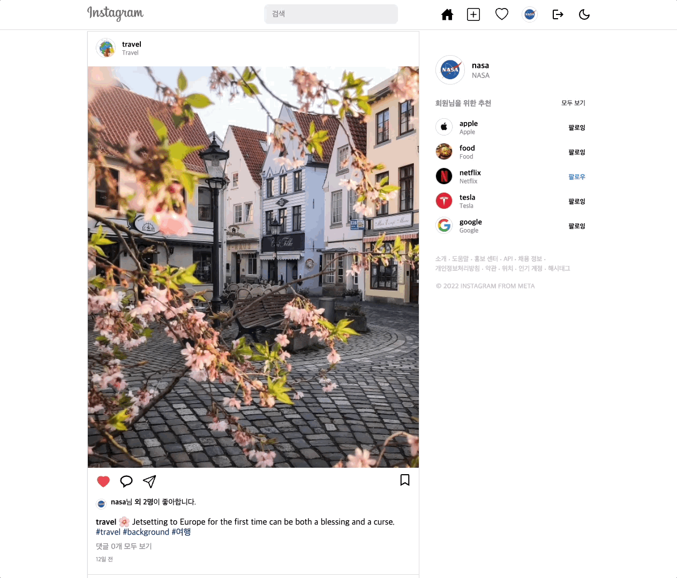View the cherry blossom street photo
This screenshot has width=677, height=578.
coord(253,267)
